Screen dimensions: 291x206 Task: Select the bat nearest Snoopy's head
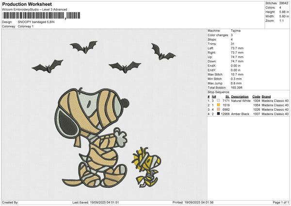125,67
